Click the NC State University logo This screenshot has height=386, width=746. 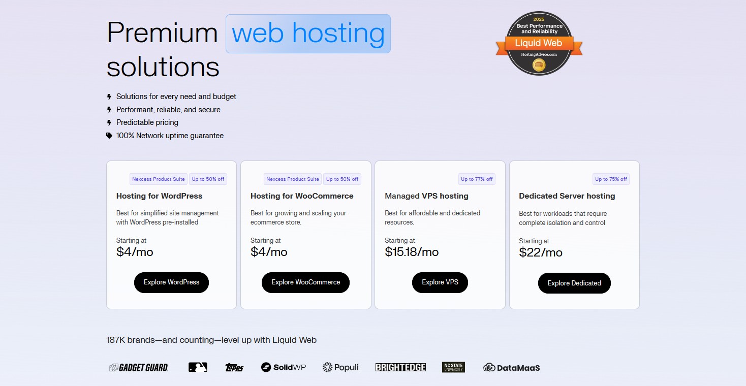tap(453, 367)
